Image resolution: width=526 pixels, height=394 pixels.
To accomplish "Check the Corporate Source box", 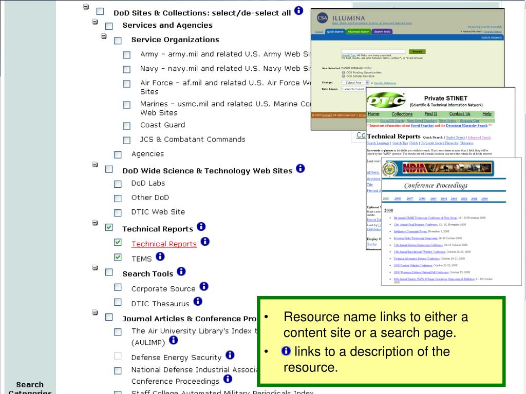I will [118, 287].
